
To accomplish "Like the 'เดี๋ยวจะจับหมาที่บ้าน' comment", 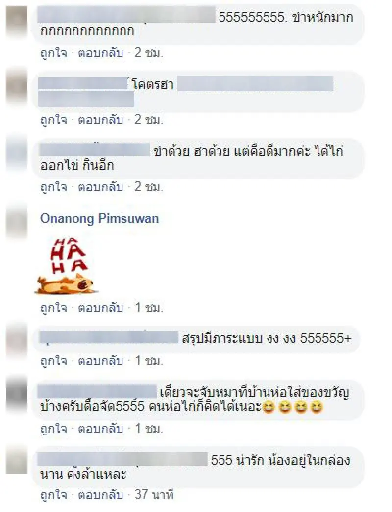I will tap(54, 428).
